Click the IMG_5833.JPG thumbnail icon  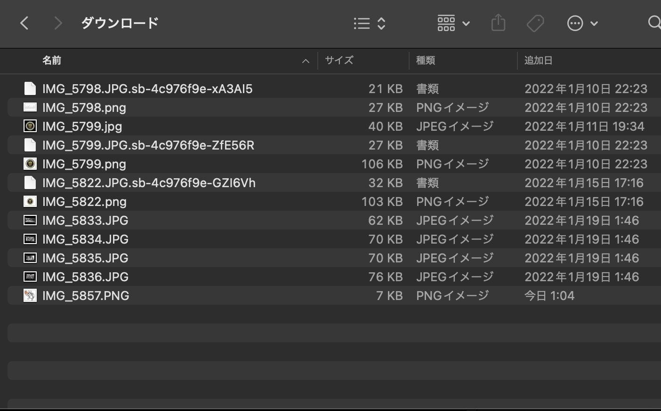[30, 220]
